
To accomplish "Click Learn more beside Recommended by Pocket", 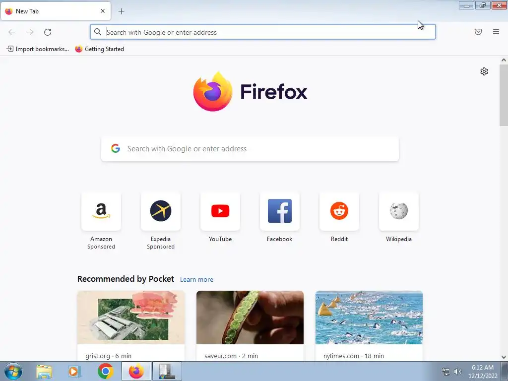I will pyautogui.click(x=196, y=280).
